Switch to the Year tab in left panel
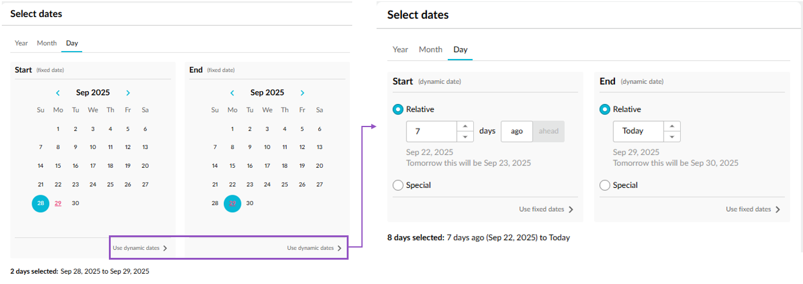 click(x=21, y=43)
